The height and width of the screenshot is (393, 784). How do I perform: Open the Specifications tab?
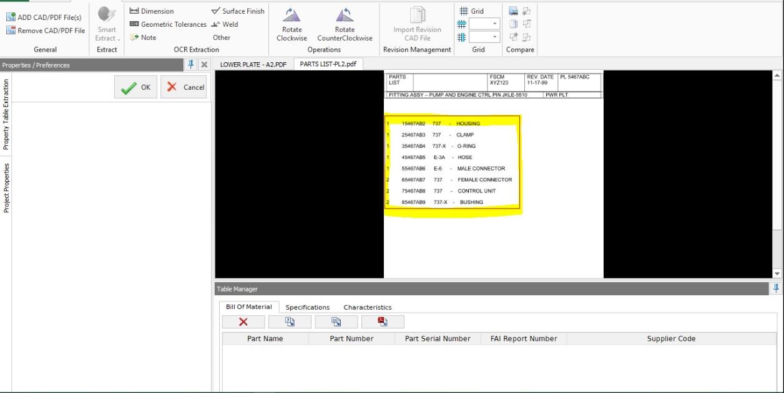(308, 307)
